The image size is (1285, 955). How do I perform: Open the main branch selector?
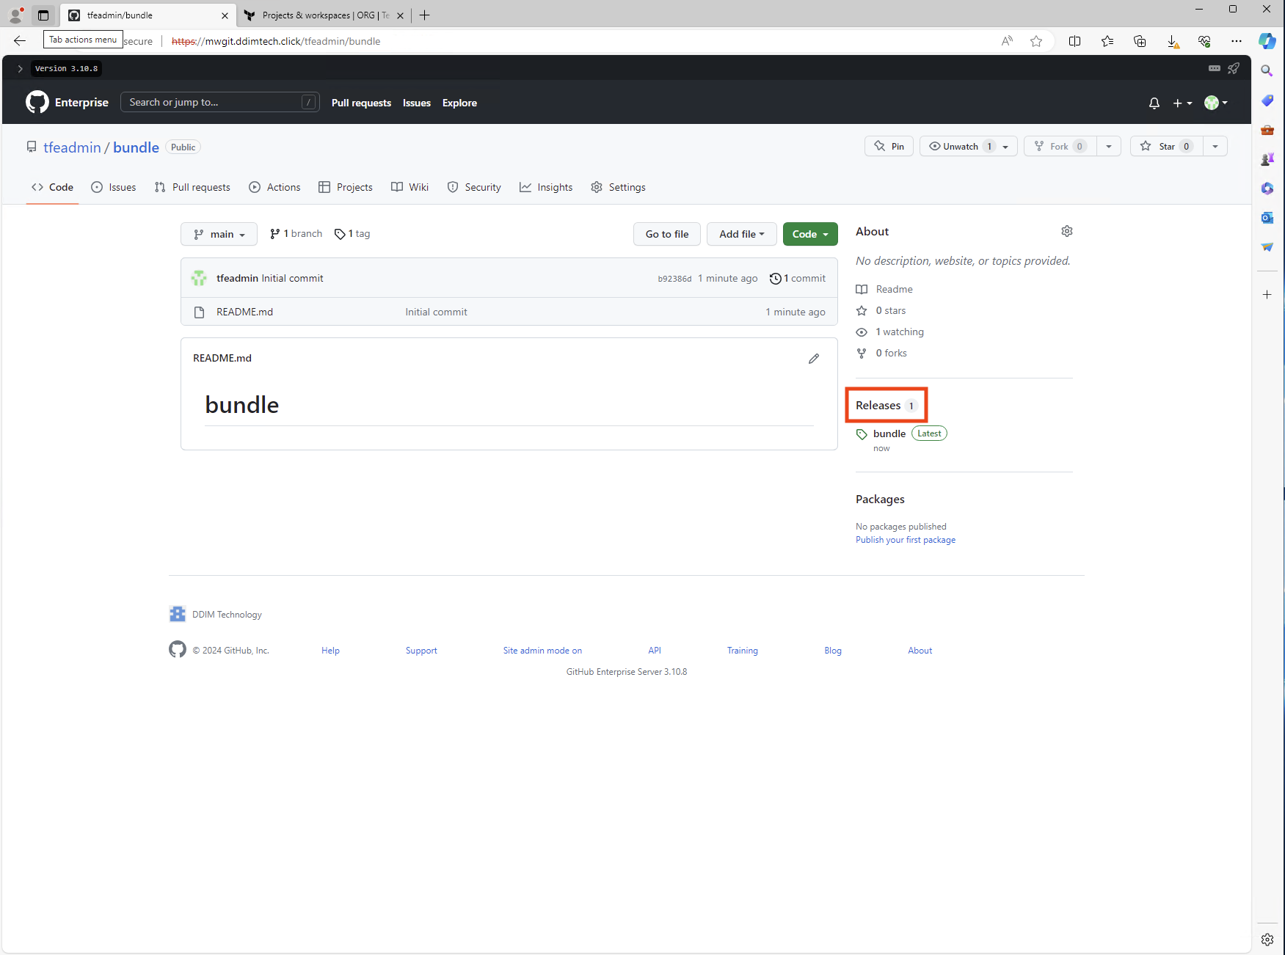219,234
